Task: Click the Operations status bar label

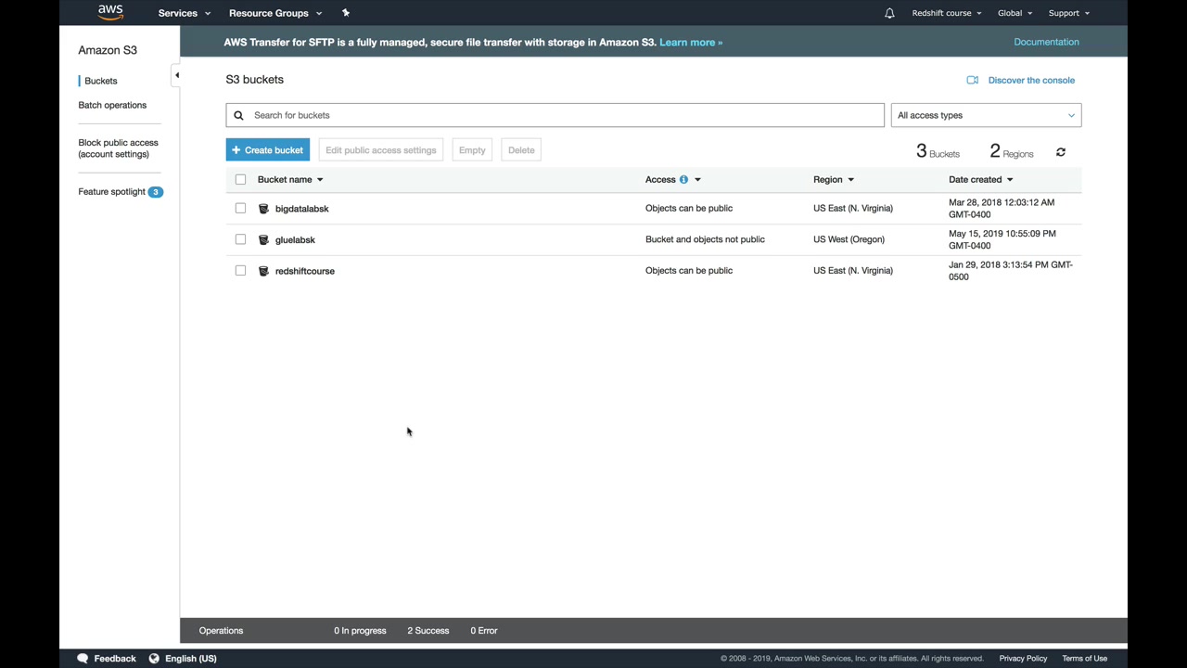Action: tap(221, 631)
